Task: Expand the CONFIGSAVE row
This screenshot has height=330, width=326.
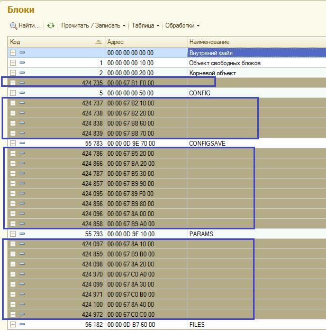Action: (x=13, y=144)
